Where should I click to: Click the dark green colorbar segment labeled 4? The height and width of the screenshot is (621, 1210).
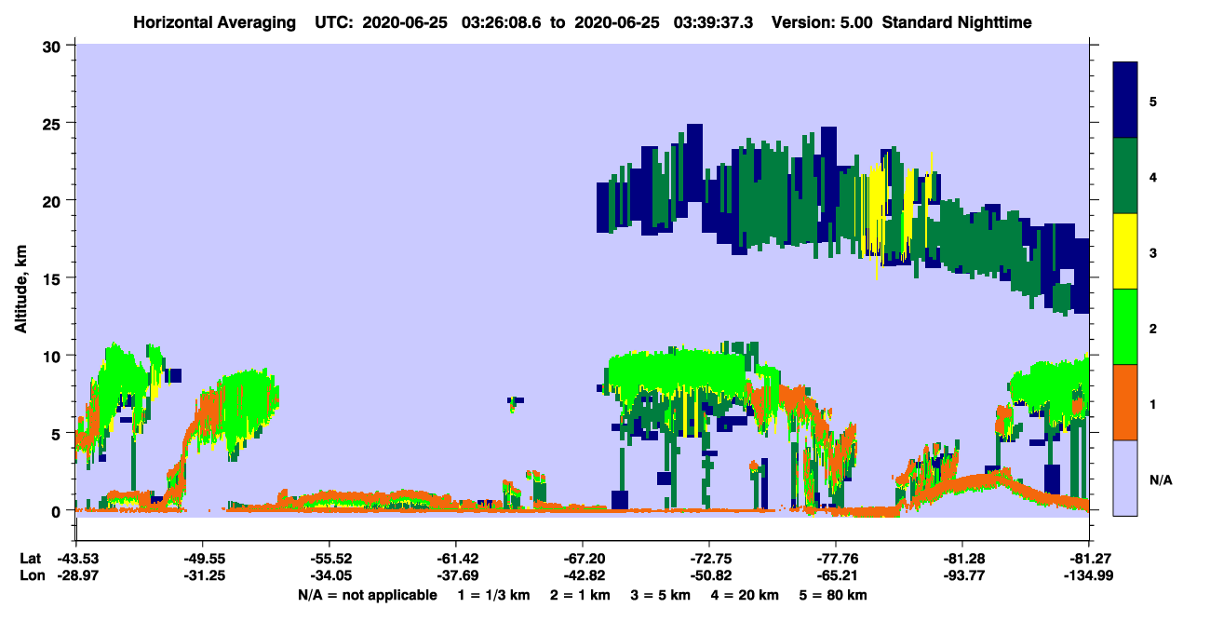point(1125,176)
